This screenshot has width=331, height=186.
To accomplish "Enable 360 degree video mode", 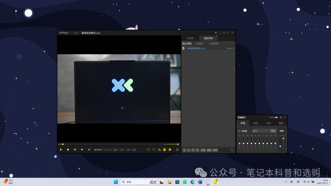I will coord(148,150).
